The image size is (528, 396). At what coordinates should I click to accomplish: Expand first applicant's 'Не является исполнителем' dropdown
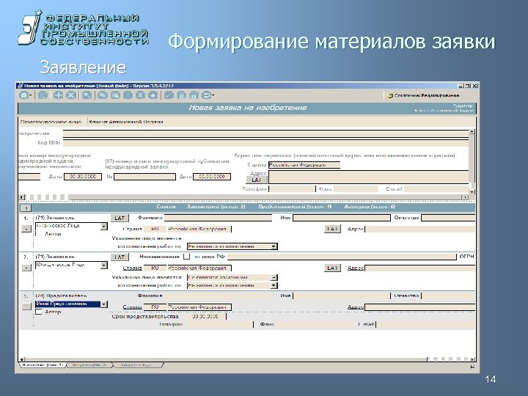pyautogui.click(x=274, y=246)
